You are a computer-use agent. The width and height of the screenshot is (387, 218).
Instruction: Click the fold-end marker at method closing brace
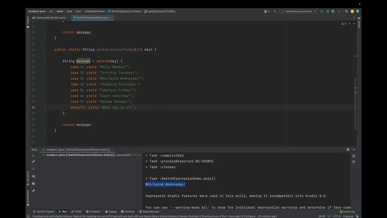coord(45,131)
